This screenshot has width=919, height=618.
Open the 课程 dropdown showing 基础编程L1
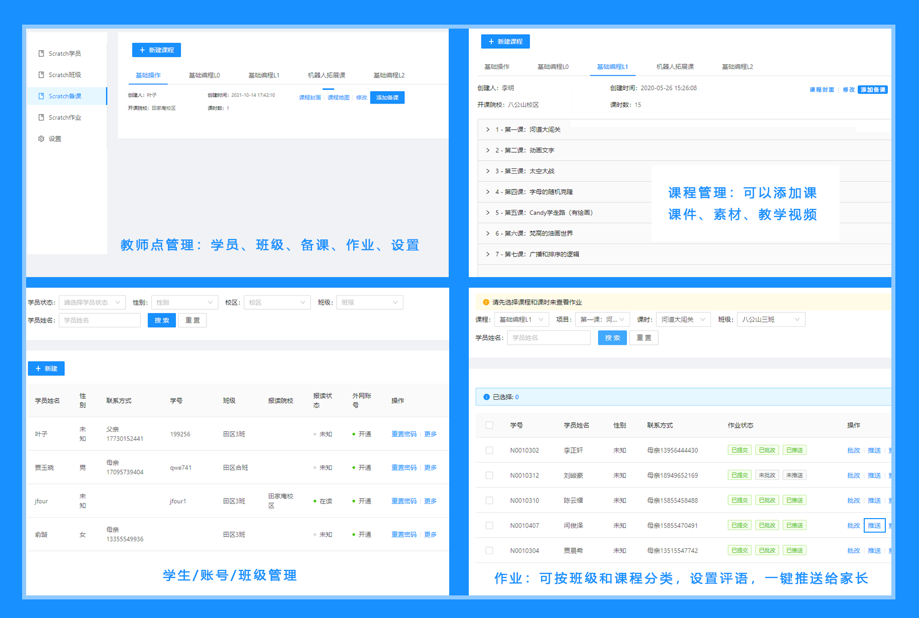(522, 320)
